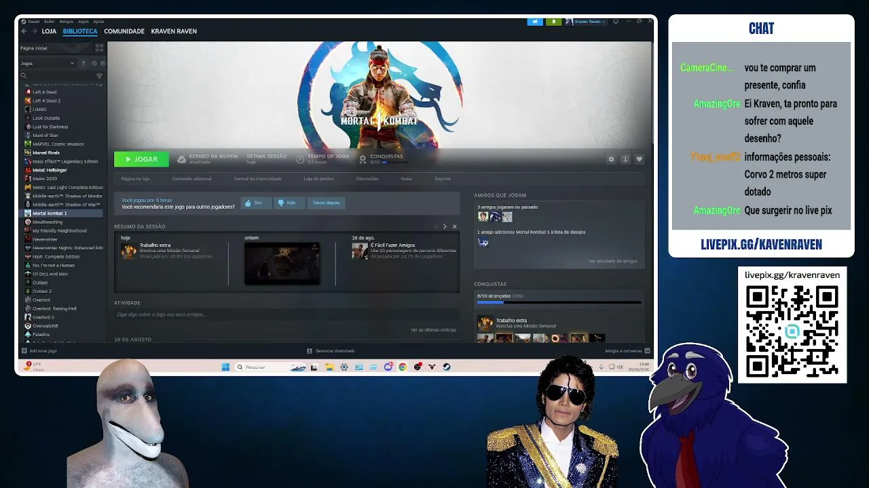Click the Talvez depois button
This screenshot has height=488, width=869.
(326, 203)
